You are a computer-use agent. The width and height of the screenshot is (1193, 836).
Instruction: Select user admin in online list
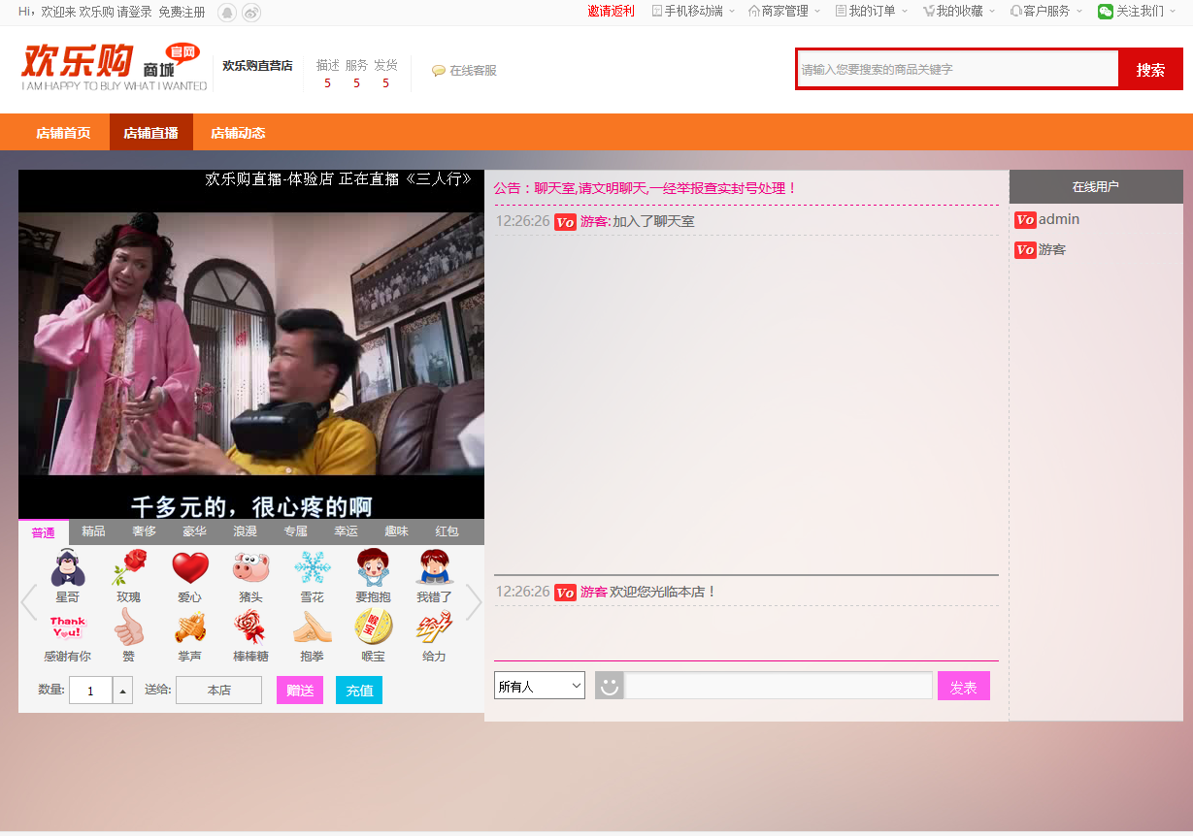pyautogui.click(x=1059, y=220)
